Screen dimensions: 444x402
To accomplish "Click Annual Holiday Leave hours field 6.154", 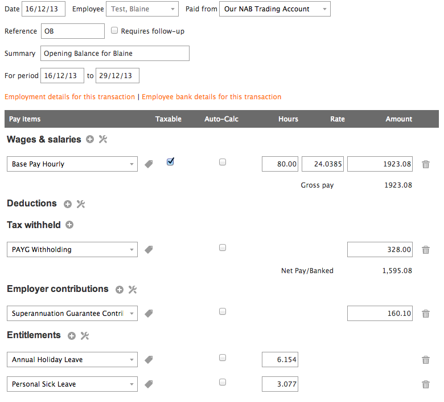I will point(280,360).
